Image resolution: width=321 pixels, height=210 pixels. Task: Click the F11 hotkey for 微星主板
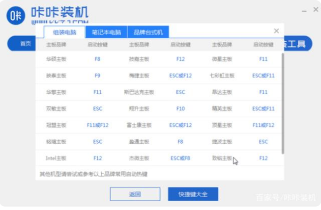[263, 59]
